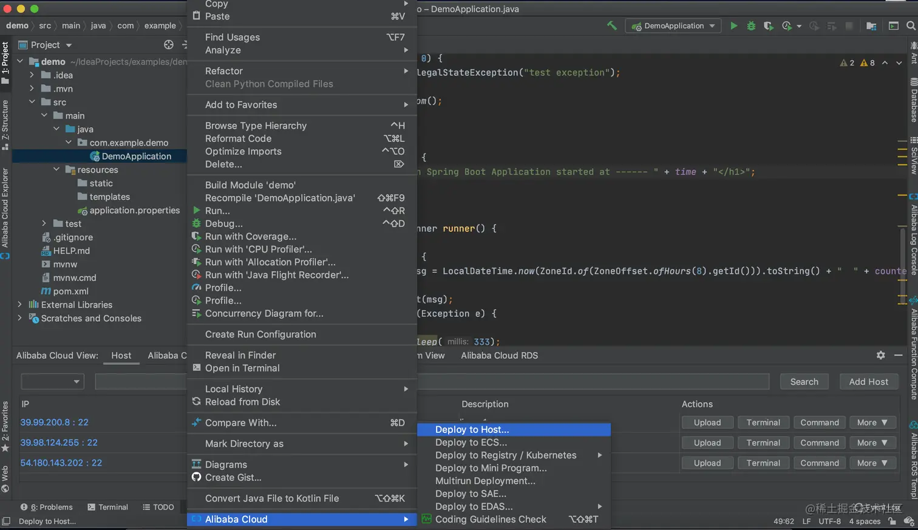Image resolution: width=918 pixels, height=530 pixels.
Task: Open the Structure tool window tab
Action: (x=5, y=124)
